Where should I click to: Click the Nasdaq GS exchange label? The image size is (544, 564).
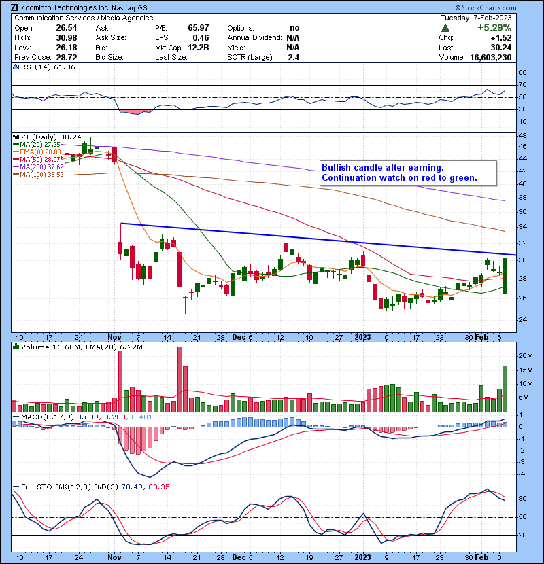[129, 8]
